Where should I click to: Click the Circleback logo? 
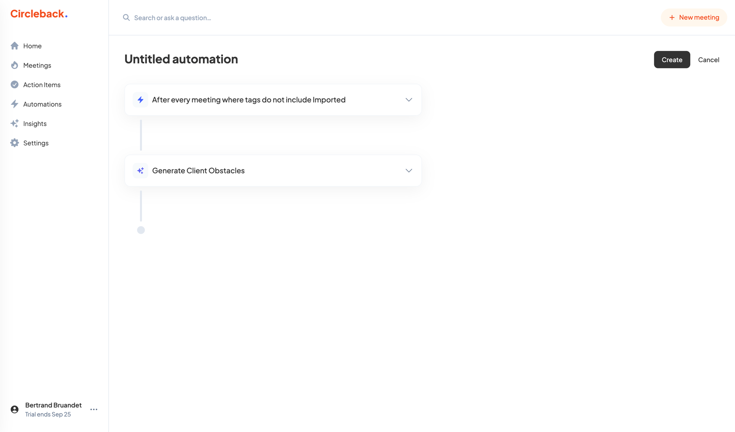pos(38,14)
